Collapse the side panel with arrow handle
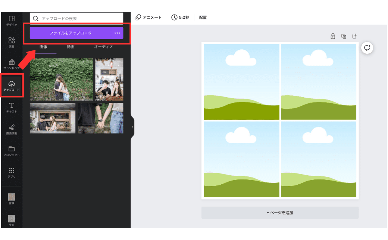Screen dimensions: 388x240 [132, 127]
